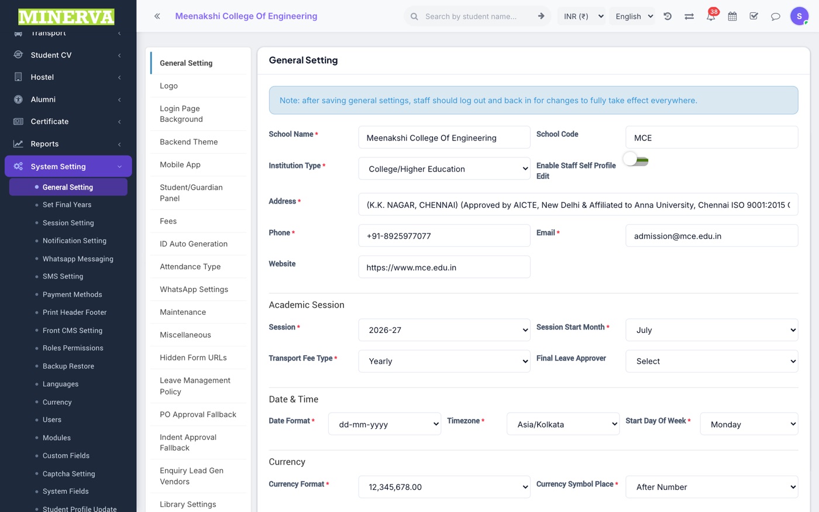
Task: Open notifications bell icon
Action: click(x=711, y=16)
